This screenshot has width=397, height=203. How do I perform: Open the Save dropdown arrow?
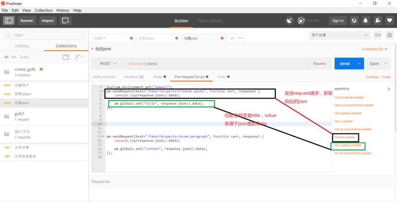pyautogui.click(x=386, y=63)
